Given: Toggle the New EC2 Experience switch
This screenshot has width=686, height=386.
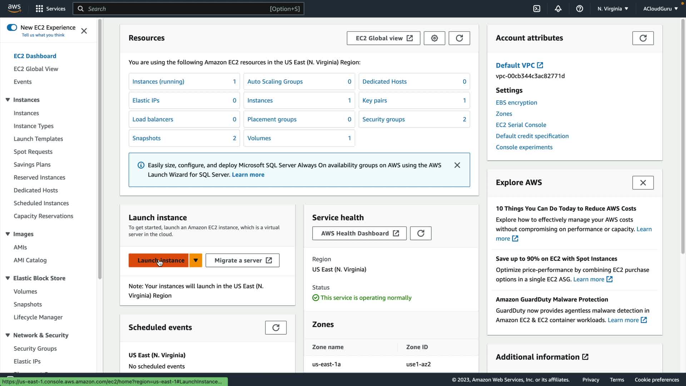Looking at the screenshot, I should [12, 28].
